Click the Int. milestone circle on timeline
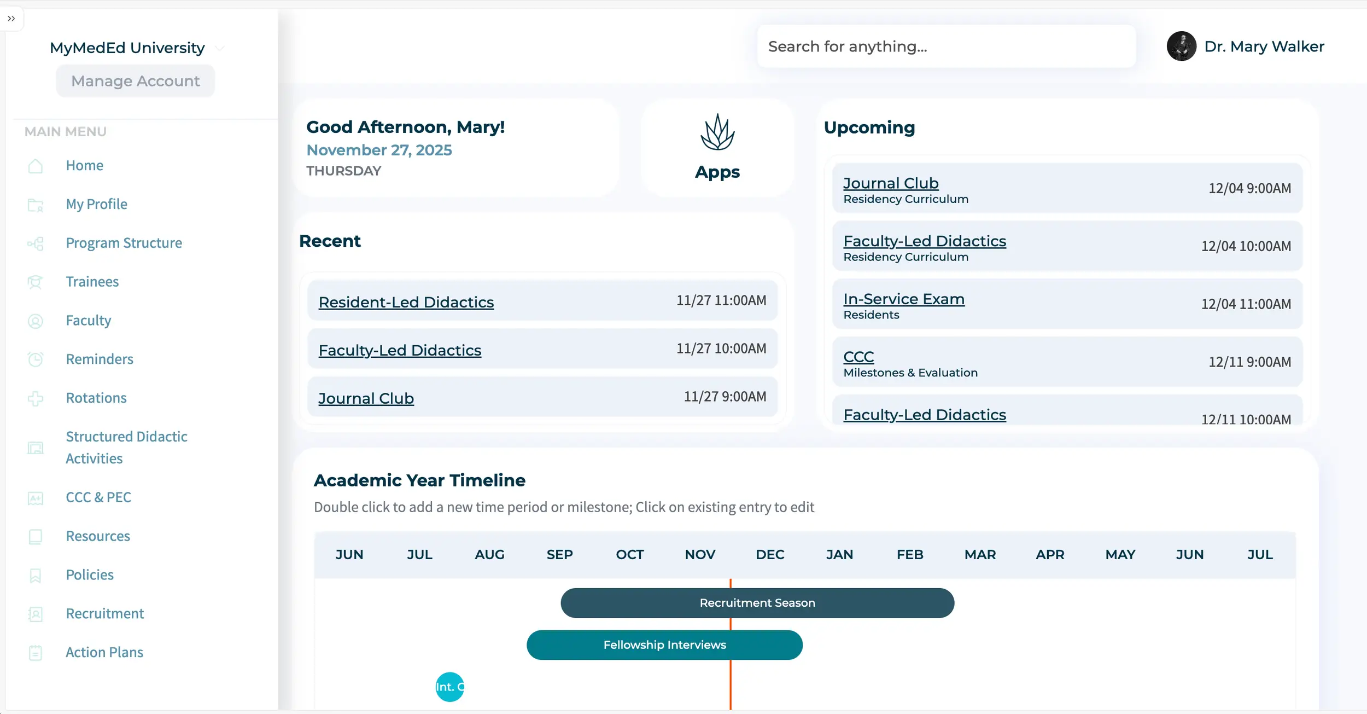1367x714 pixels. point(449,687)
